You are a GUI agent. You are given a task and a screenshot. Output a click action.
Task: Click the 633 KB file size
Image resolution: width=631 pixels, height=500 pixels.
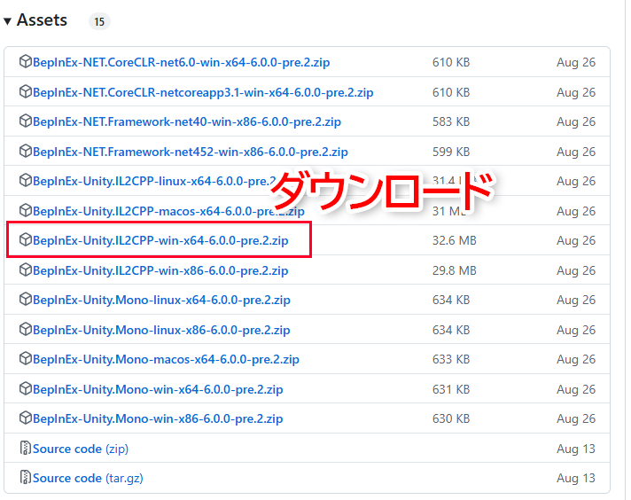(451, 360)
